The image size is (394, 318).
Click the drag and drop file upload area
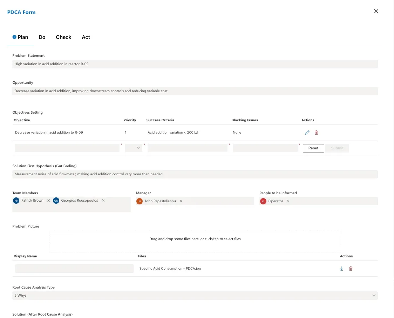(x=195, y=241)
